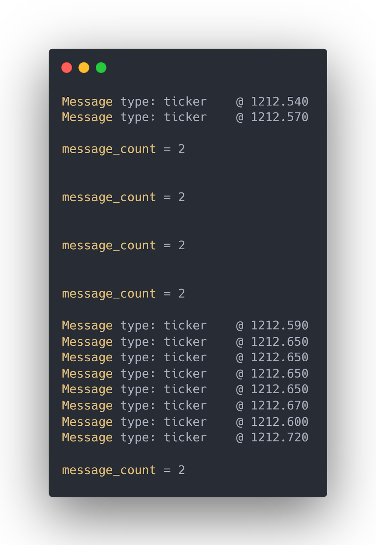Click the price value 1212.600
376x545 pixels.
(280, 422)
